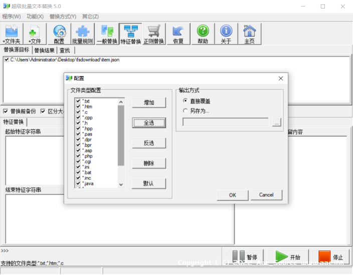Select the 特征替换 feature replace icon
The height and width of the screenshot is (275, 353).
(131, 34)
